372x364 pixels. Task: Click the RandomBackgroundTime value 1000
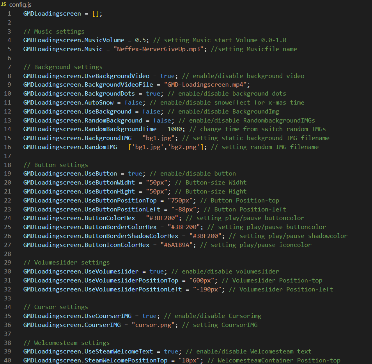(x=174, y=129)
